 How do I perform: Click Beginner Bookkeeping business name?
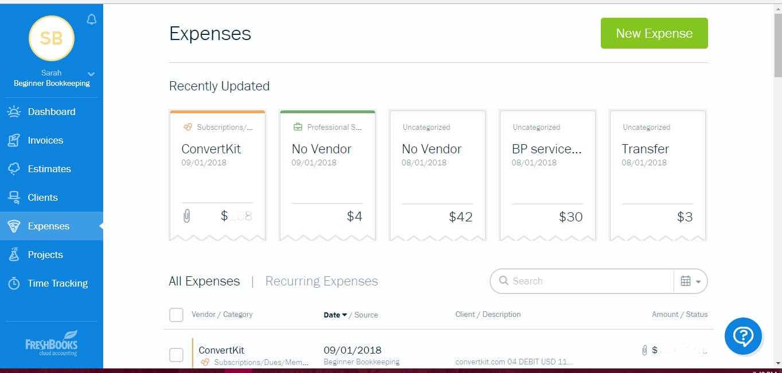coord(52,83)
